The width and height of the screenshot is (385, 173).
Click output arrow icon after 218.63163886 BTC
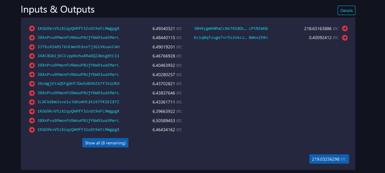click(345, 29)
